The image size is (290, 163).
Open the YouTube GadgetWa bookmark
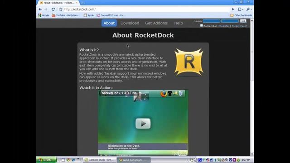pyautogui.click(x=66, y=15)
